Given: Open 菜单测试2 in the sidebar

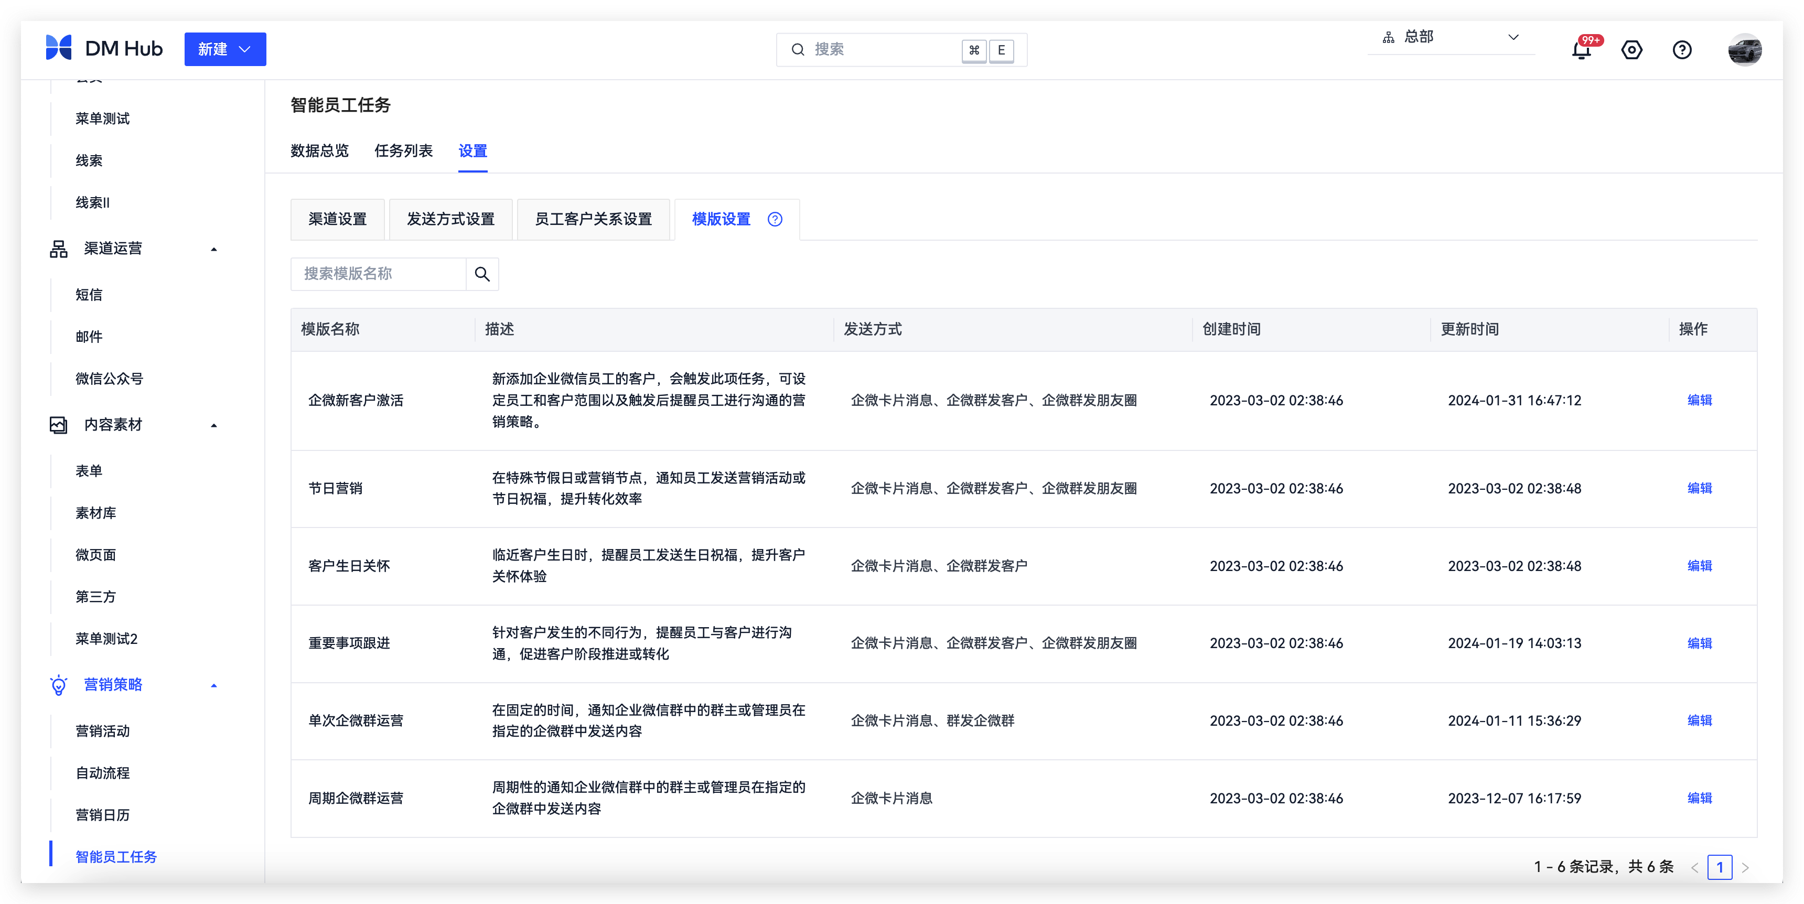Looking at the screenshot, I should [x=106, y=639].
